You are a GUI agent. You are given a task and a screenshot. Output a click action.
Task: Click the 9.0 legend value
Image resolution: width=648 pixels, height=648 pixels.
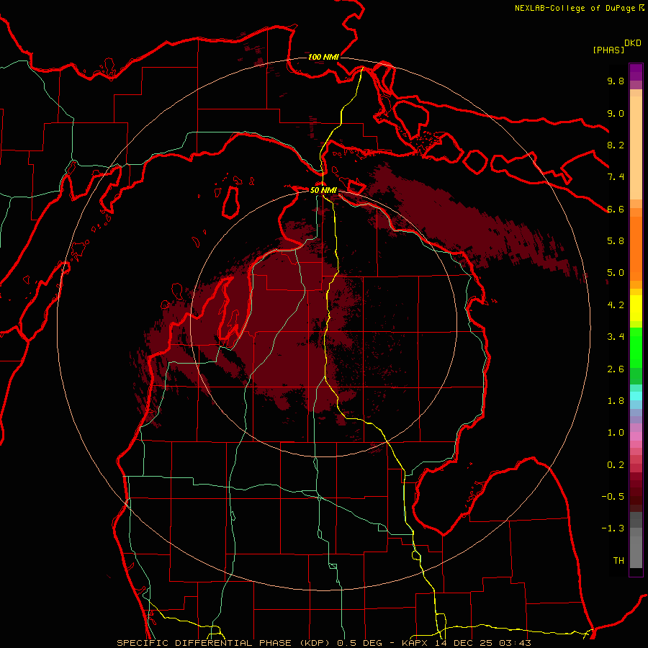tap(616, 113)
